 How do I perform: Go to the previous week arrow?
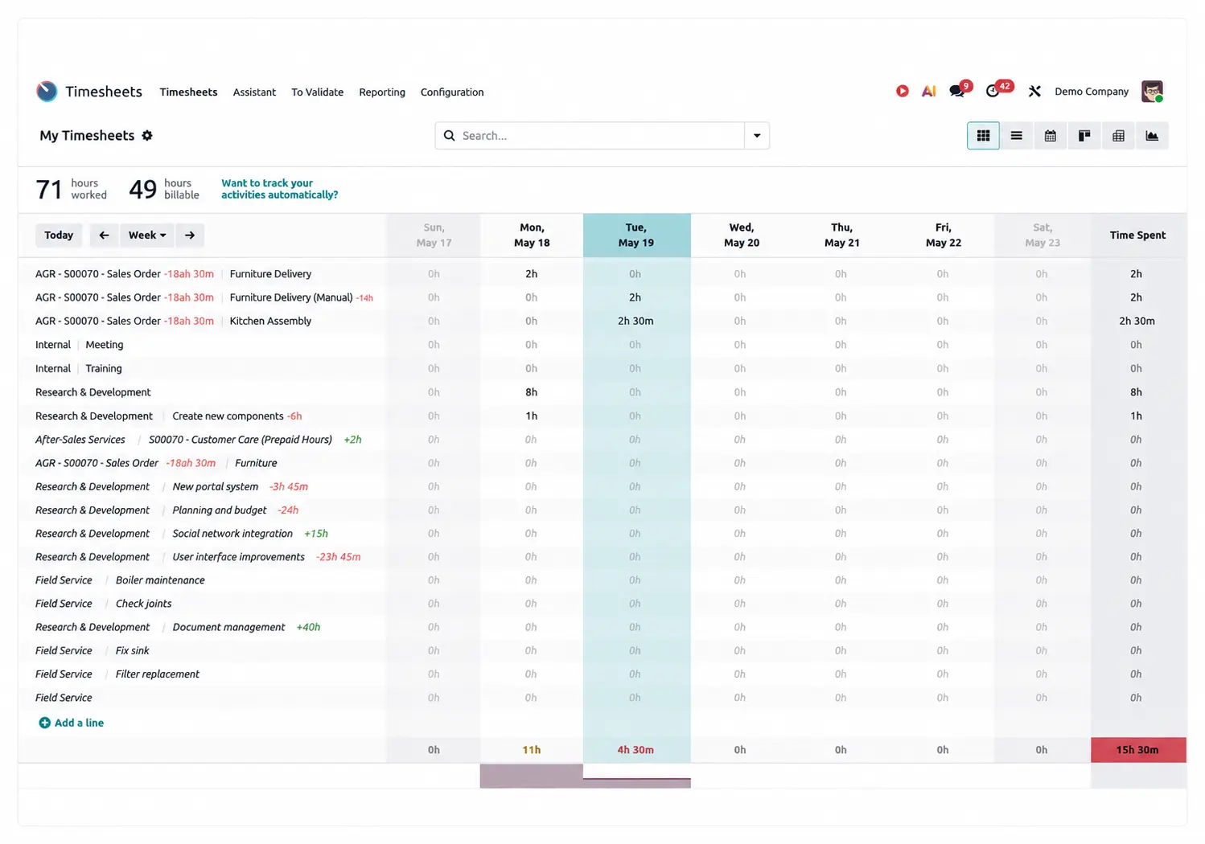tap(104, 235)
